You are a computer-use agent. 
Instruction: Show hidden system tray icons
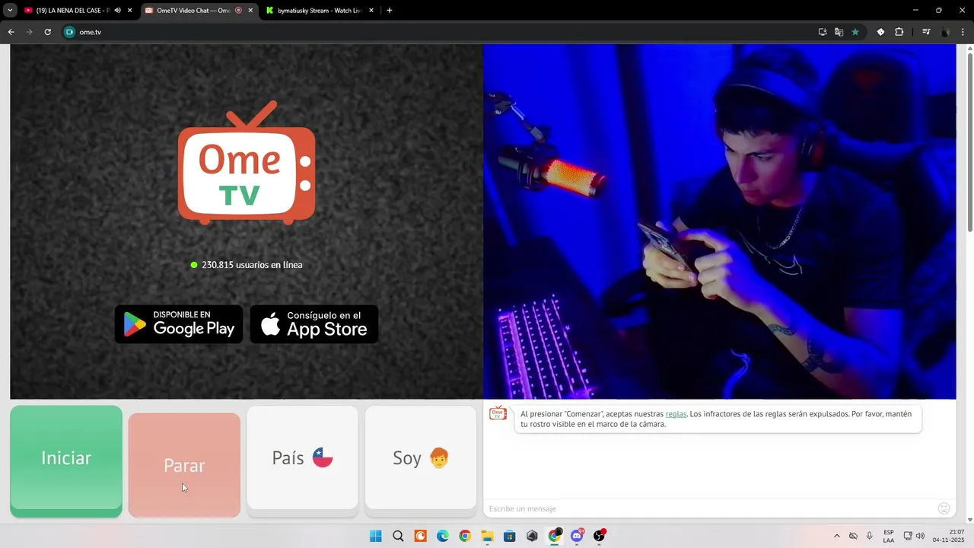(837, 536)
